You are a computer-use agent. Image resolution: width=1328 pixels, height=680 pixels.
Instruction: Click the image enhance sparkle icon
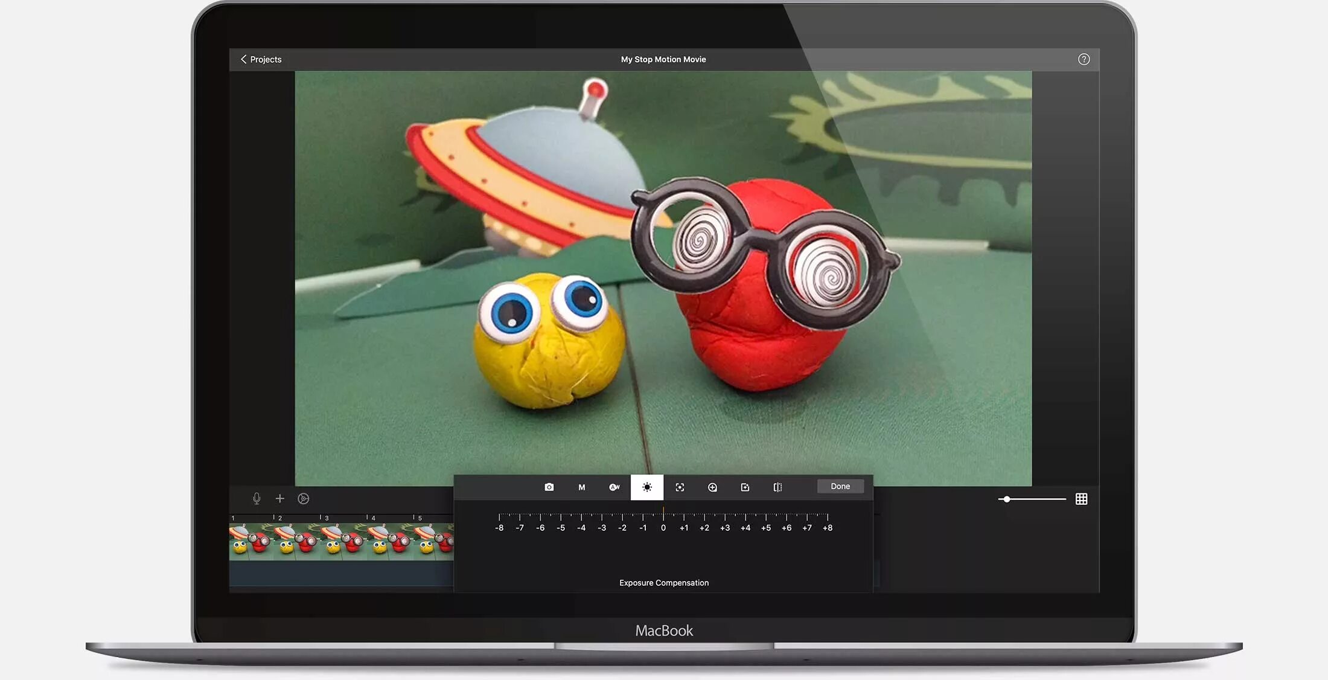(745, 487)
